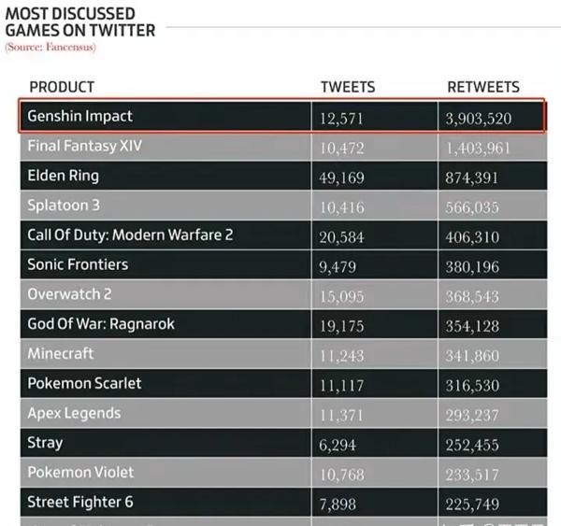Click the TWEETS column header
The image size is (561, 526).
coord(348,87)
